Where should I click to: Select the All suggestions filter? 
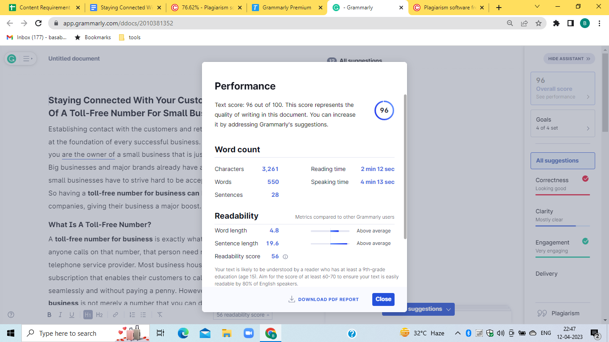(563, 161)
